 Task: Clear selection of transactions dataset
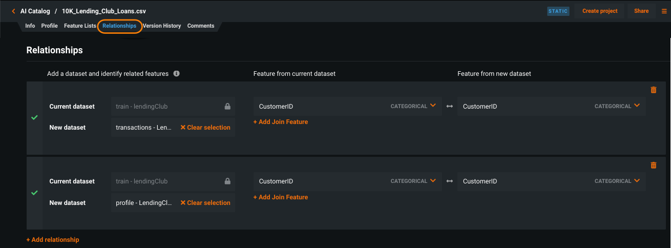[x=205, y=128]
